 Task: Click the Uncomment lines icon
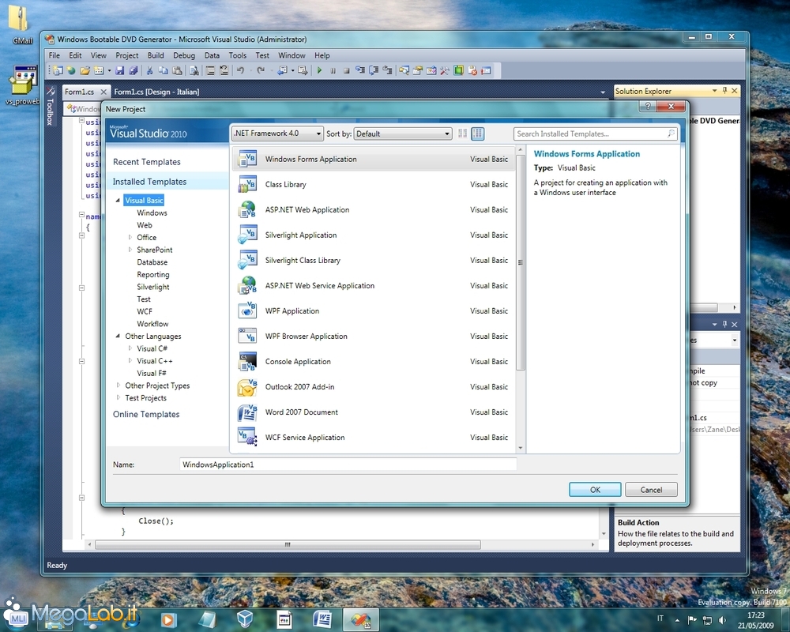pyautogui.click(x=224, y=70)
